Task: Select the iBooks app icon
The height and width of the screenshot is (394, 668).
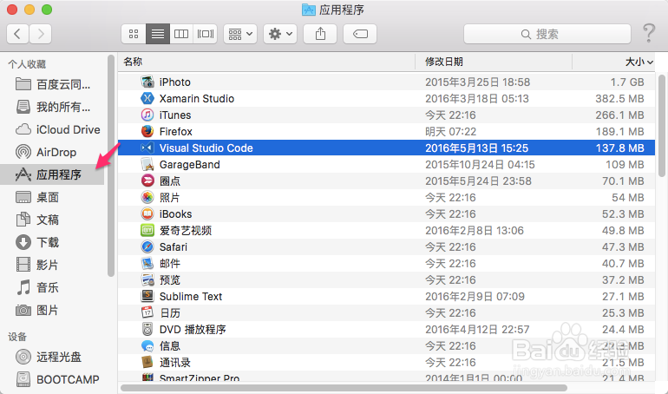Action: coord(147,213)
